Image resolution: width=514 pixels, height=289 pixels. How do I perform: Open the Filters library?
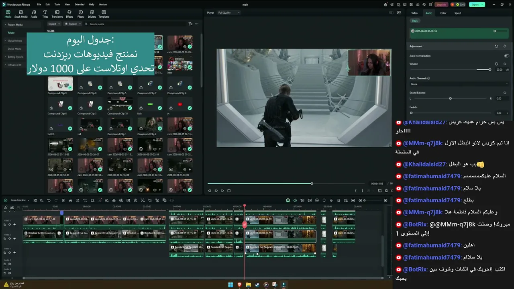tap(81, 14)
